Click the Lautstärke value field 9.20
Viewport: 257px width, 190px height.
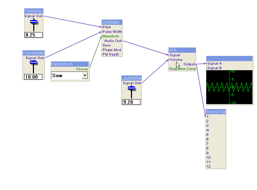(x=131, y=102)
